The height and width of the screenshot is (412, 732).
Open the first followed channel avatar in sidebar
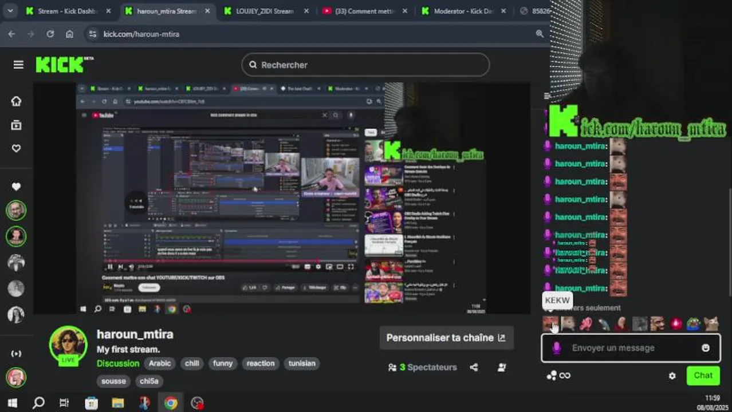click(x=16, y=210)
